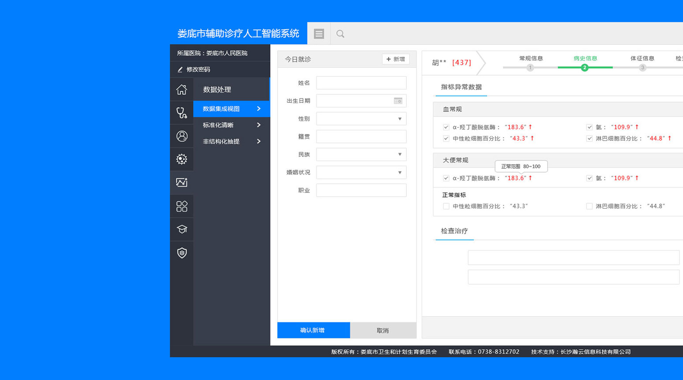Select 数据集成视图 menu item
The width and height of the screenshot is (683, 380).
pyautogui.click(x=232, y=109)
